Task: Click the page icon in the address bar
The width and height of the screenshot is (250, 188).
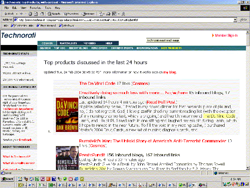Action: point(15,20)
